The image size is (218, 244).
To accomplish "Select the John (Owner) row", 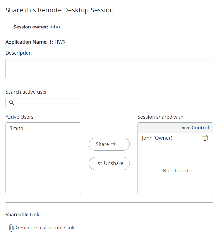I will point(157,138).
